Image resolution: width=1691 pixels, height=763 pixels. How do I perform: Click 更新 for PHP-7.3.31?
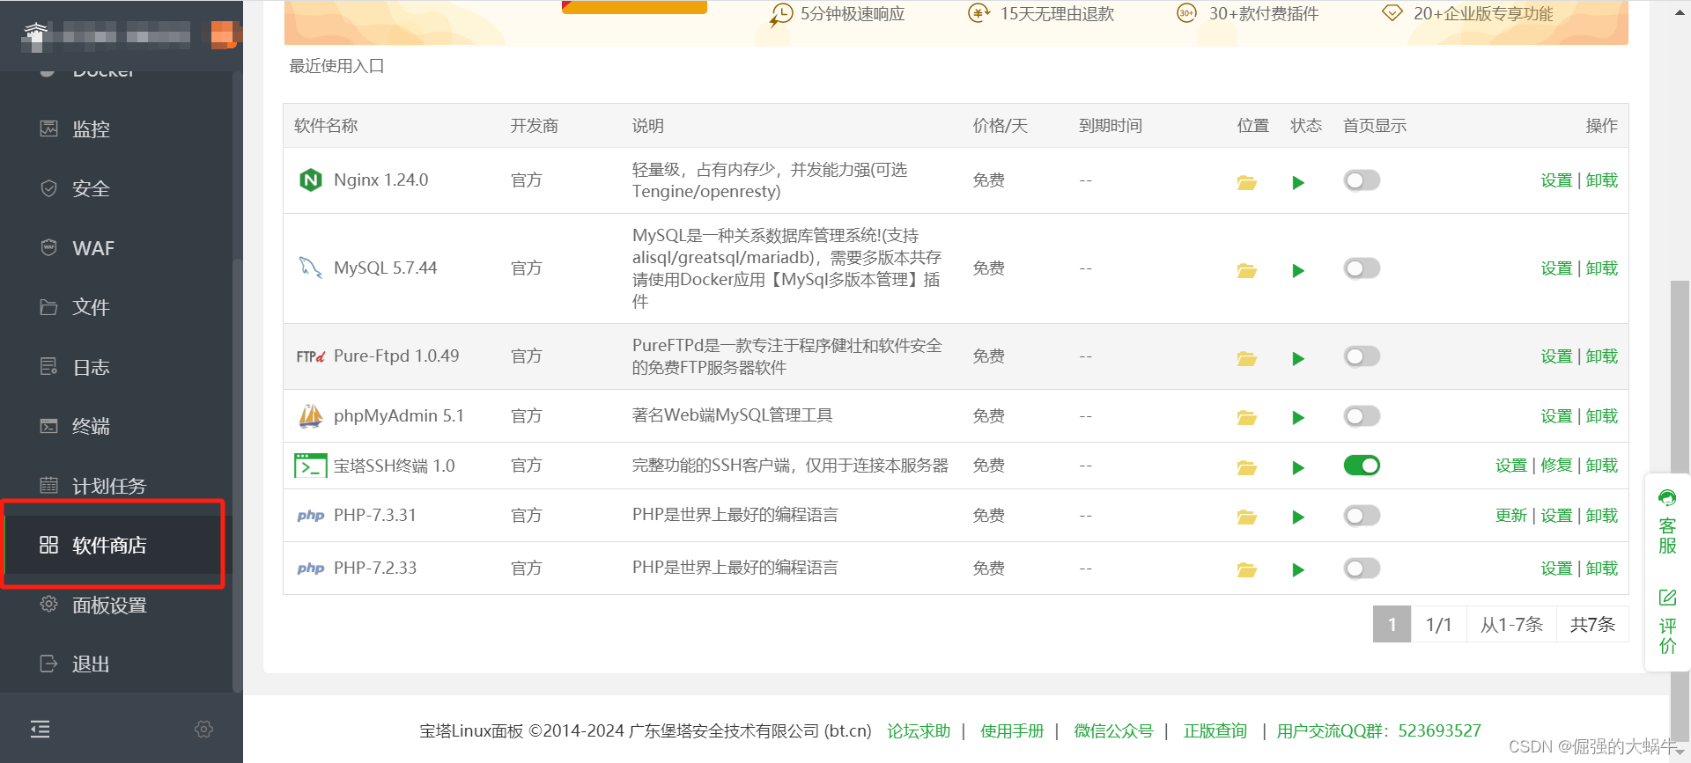coord(1511,516)
